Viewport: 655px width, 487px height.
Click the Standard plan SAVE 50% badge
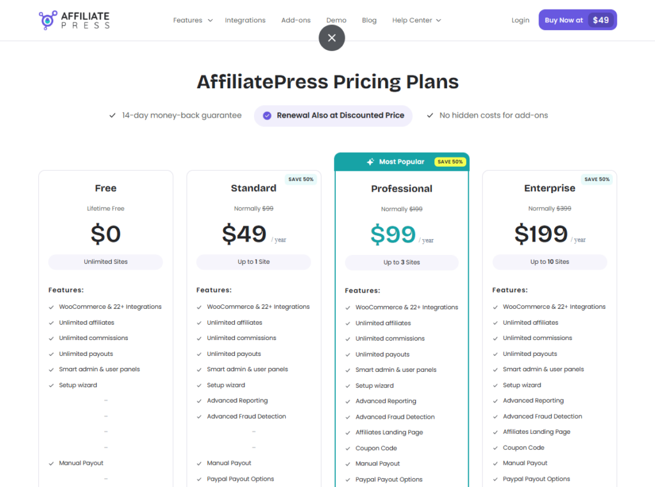point(301,180)
